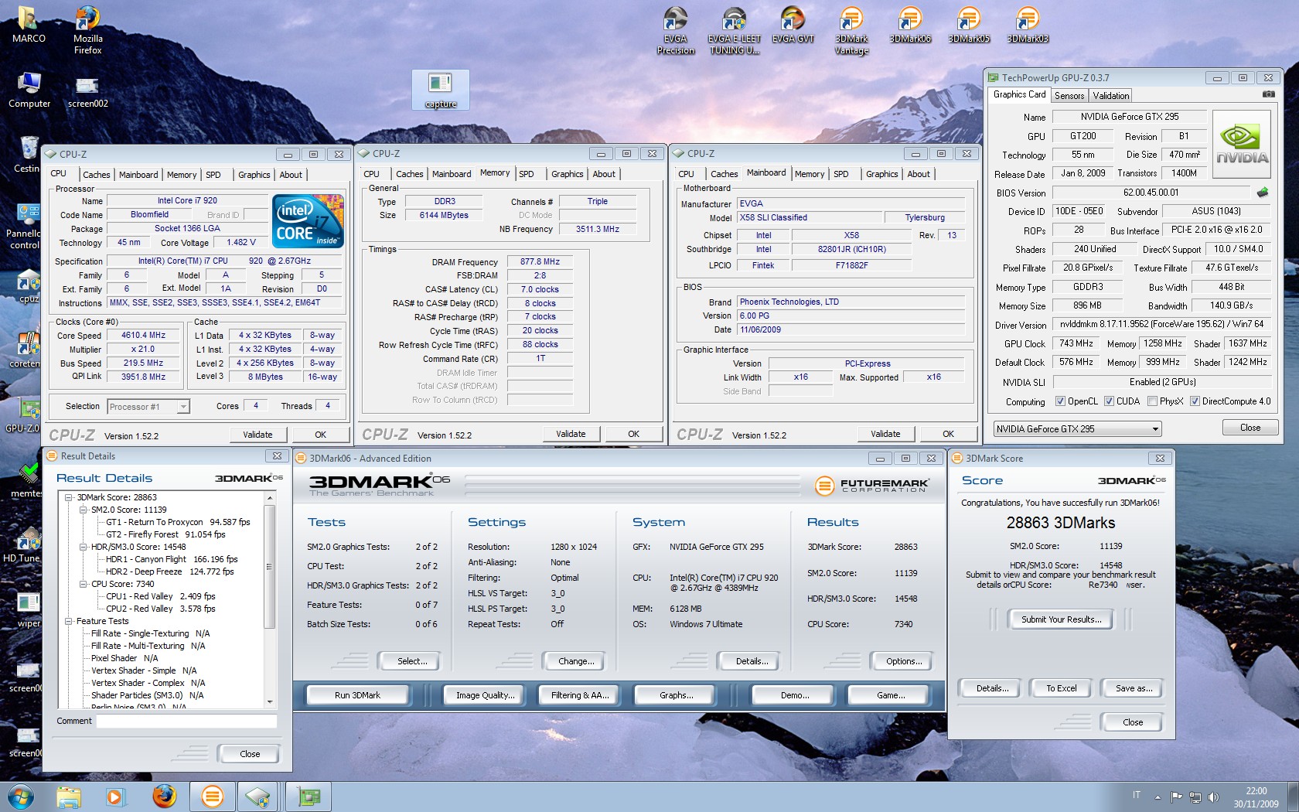Launch the EVGA GVT desktop icon
Image resolution: width=1299 pixels, height=812 pixels.
793,26
